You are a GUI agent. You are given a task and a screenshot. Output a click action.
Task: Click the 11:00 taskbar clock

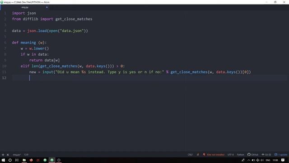pyautogui.click(x=275, y=160)
